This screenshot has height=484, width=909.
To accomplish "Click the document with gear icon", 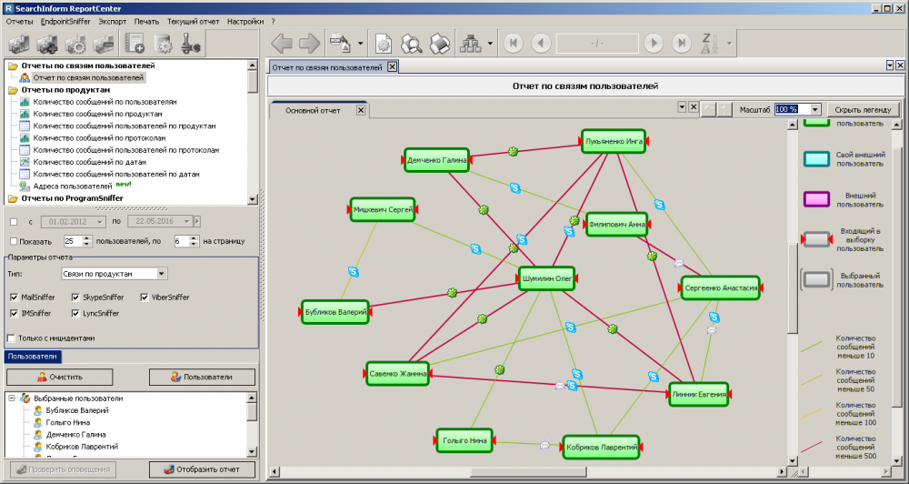I will point(163,45).
